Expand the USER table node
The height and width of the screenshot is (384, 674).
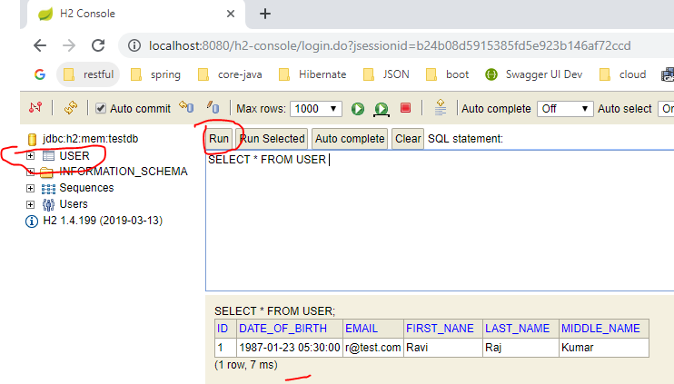[30, 156]
